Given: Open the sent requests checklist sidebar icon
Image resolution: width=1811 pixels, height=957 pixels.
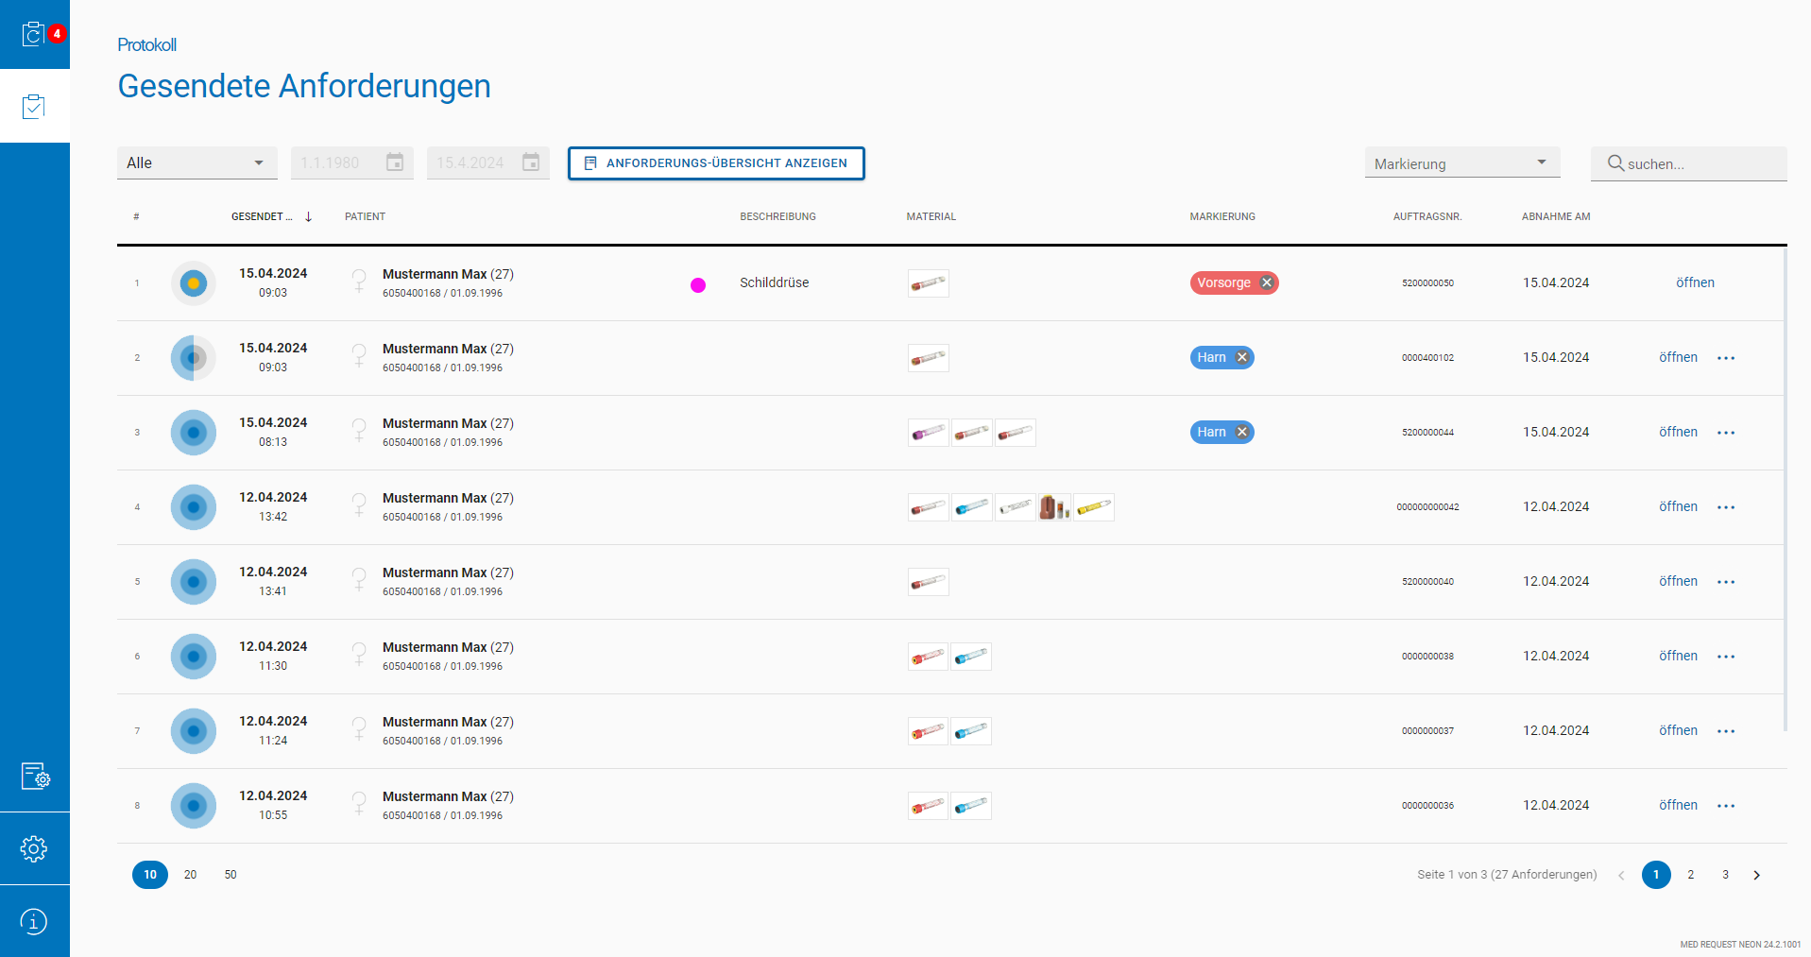Looking at the screenshot, I should (x=34, y=106).
